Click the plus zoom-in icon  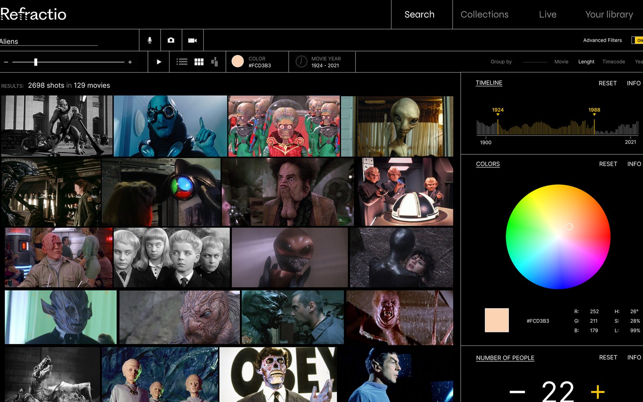[x=130, y=62]
